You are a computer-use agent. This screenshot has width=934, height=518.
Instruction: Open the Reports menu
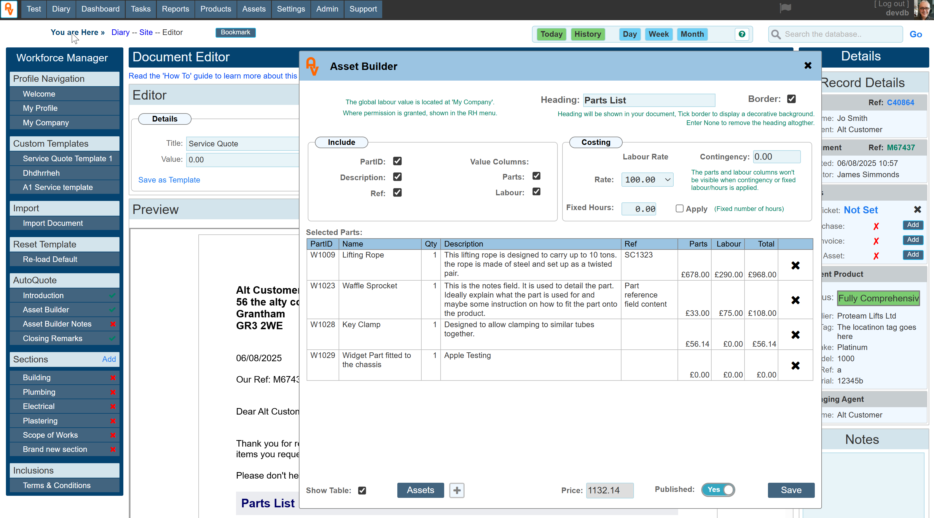point(176,9)
